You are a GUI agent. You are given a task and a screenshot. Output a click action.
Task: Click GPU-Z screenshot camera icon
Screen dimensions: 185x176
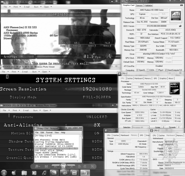181,5
